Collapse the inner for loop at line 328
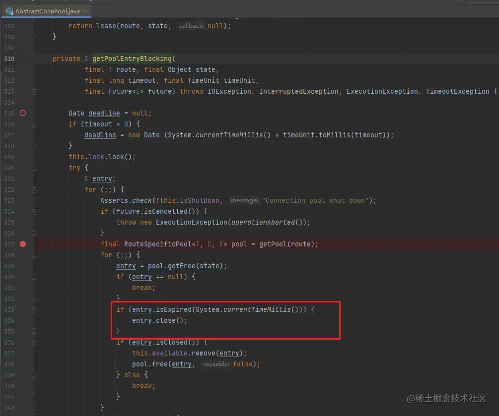The image size is (499, 416). [x=34, y=255]
